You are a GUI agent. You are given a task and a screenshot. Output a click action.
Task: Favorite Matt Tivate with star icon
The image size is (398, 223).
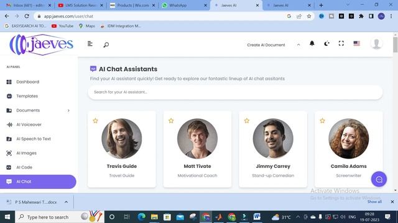click(171, 121)
